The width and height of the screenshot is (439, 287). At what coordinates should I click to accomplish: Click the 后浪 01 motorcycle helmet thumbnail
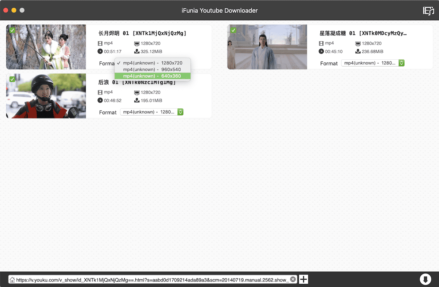(x=46, y=96)
